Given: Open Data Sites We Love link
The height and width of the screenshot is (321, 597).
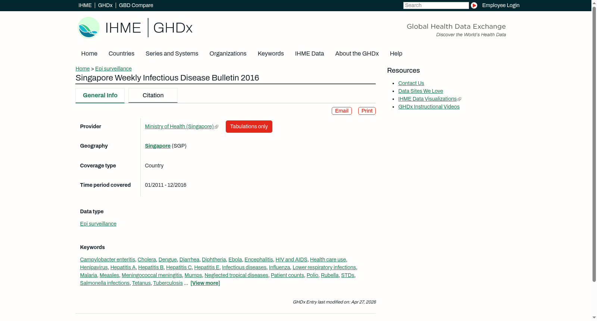Looking at the screenshot, I should 421,91.
